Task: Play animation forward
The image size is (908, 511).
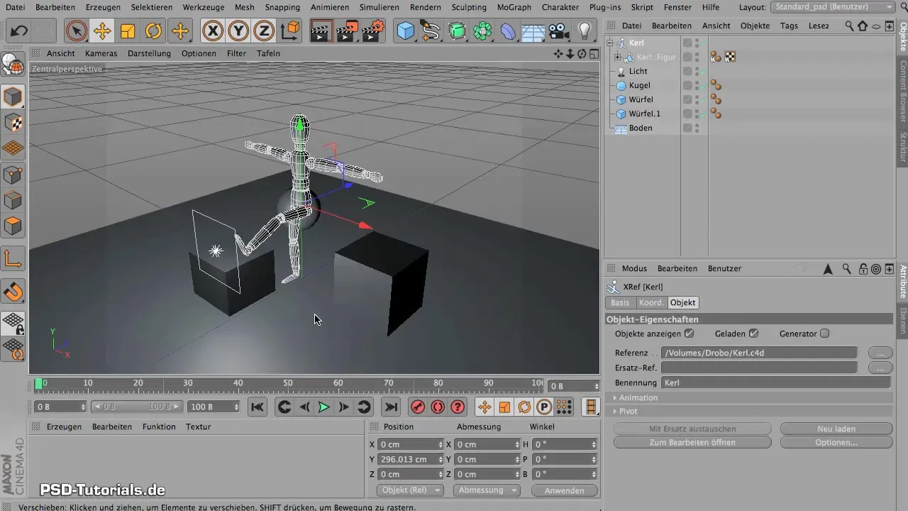Action: tap(324, 407)
